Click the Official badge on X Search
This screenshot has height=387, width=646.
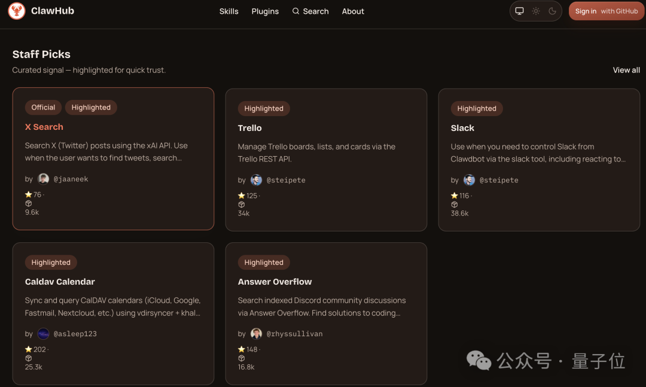(x=43, y=108)
